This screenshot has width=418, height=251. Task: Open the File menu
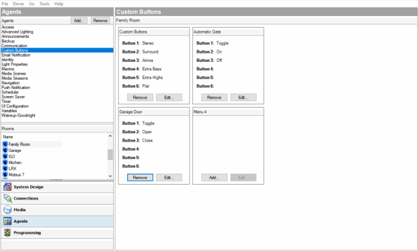(5, 4)
